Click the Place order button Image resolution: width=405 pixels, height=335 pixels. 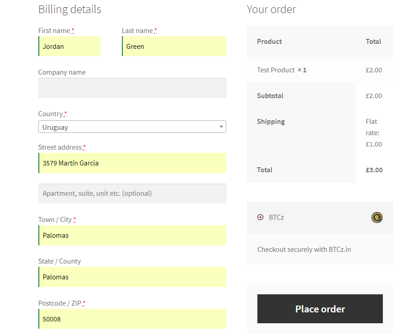(x=320, y=309)
